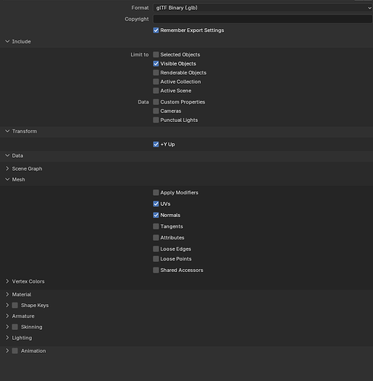Image resolution: width=373 pixels, height=381 pixels.
Task: Turn on Custom Properties export
Action: pyautogui.click(x=156, y=102)
